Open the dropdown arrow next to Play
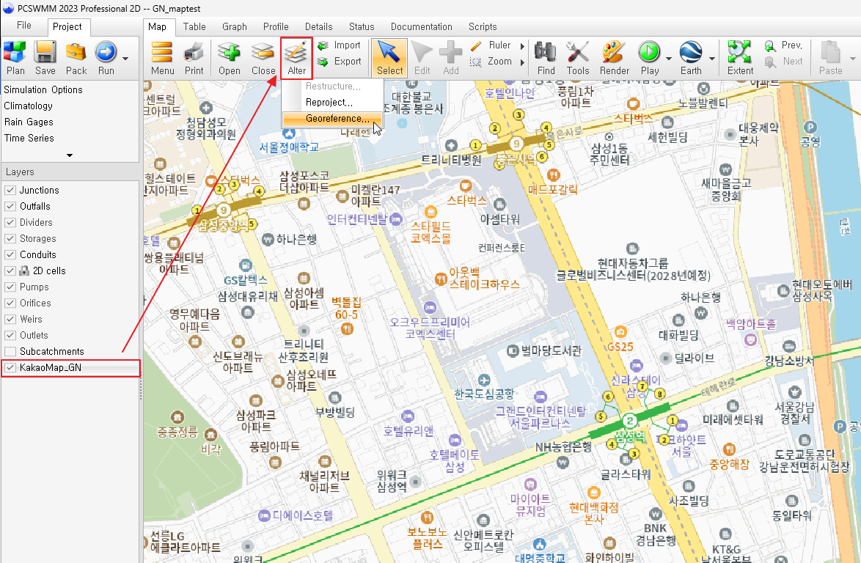 point(669,58)
